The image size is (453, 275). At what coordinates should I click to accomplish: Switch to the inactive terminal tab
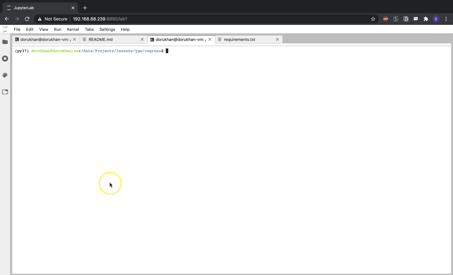point(46,39)
